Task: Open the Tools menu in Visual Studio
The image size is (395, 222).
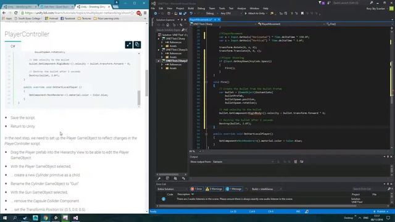Action: coord(222,8)
